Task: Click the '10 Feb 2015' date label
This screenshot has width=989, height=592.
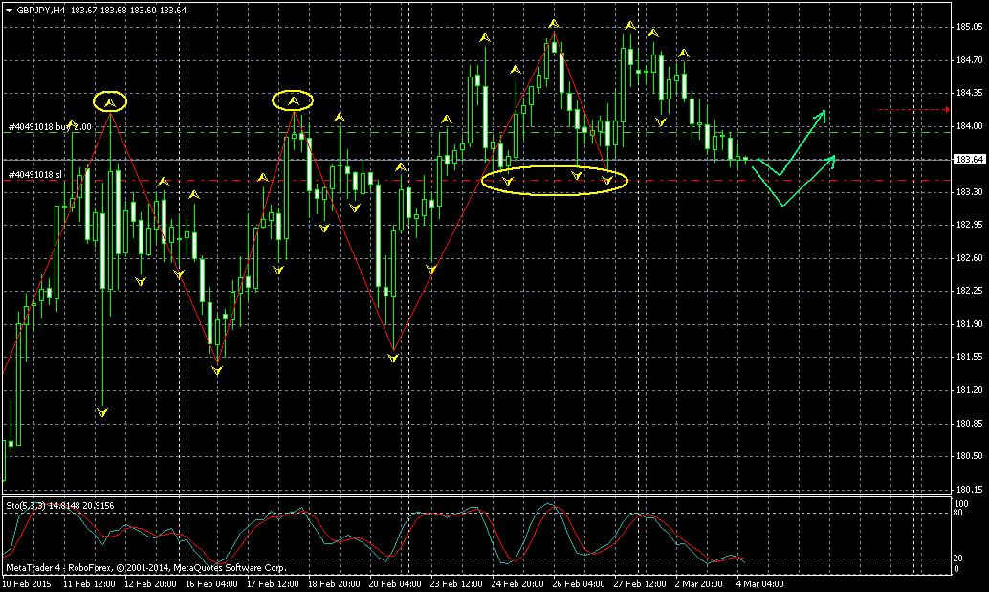Action: (x=27, y=583)
